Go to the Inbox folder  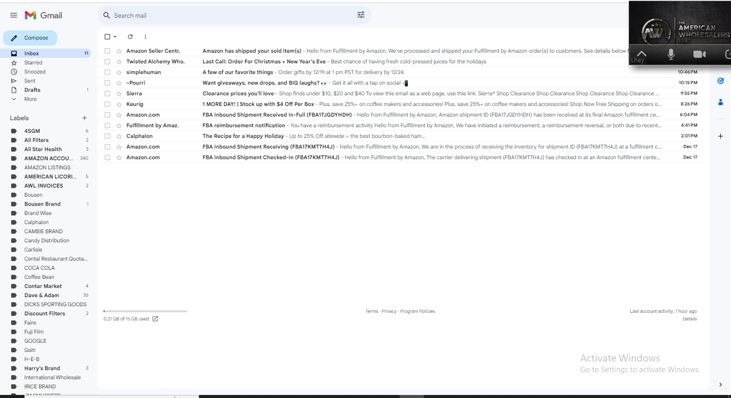click(46, 53)
